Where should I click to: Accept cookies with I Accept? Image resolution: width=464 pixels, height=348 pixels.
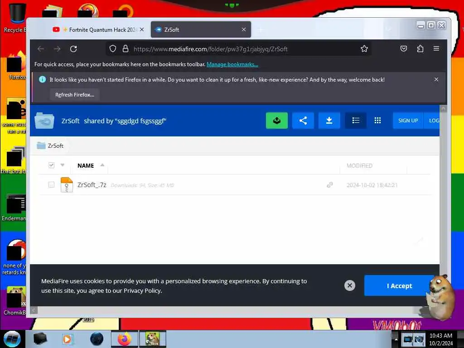click(399, 285)
